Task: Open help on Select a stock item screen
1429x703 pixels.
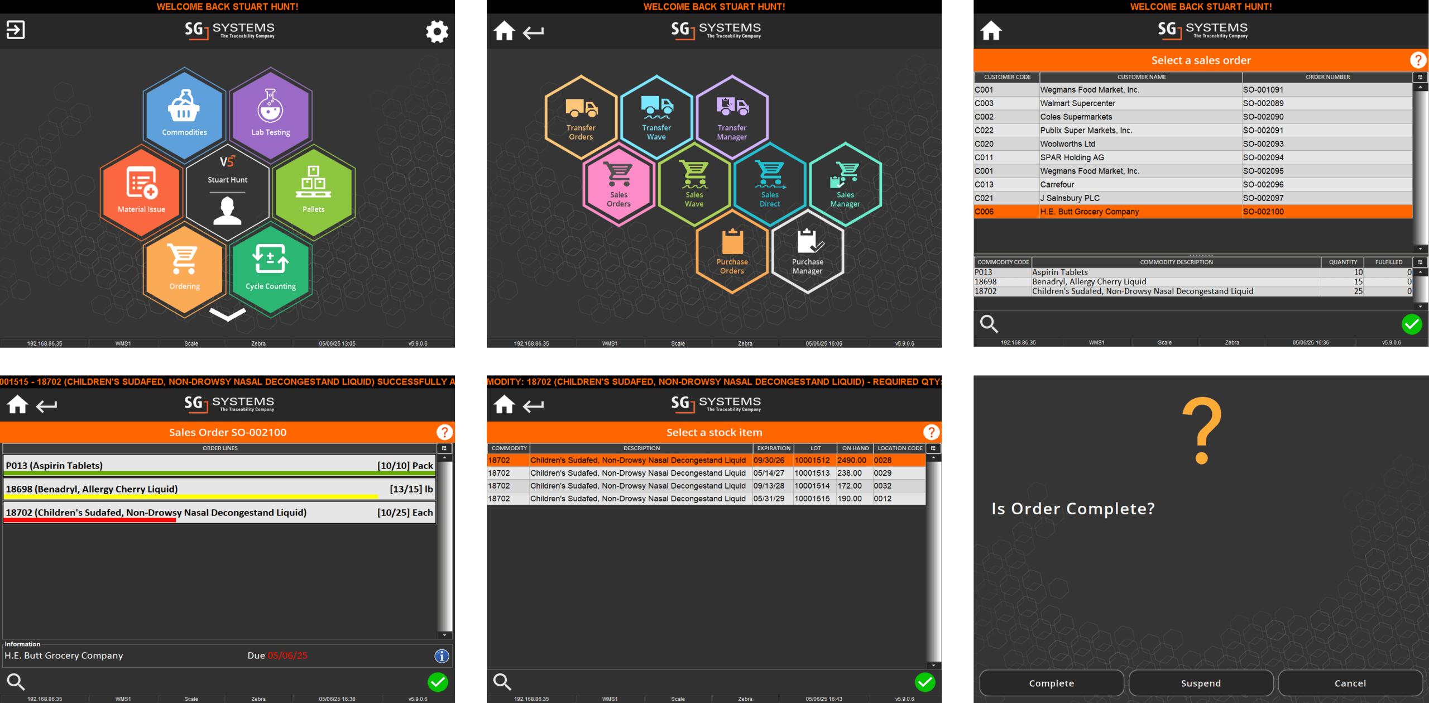Action: (x=931, y=432)
